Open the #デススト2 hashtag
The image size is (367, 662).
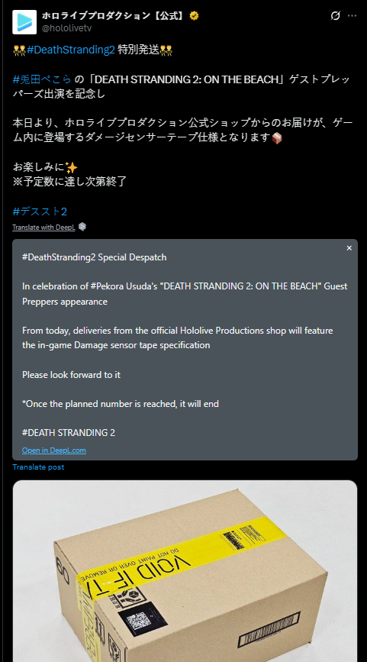point(40,211)
